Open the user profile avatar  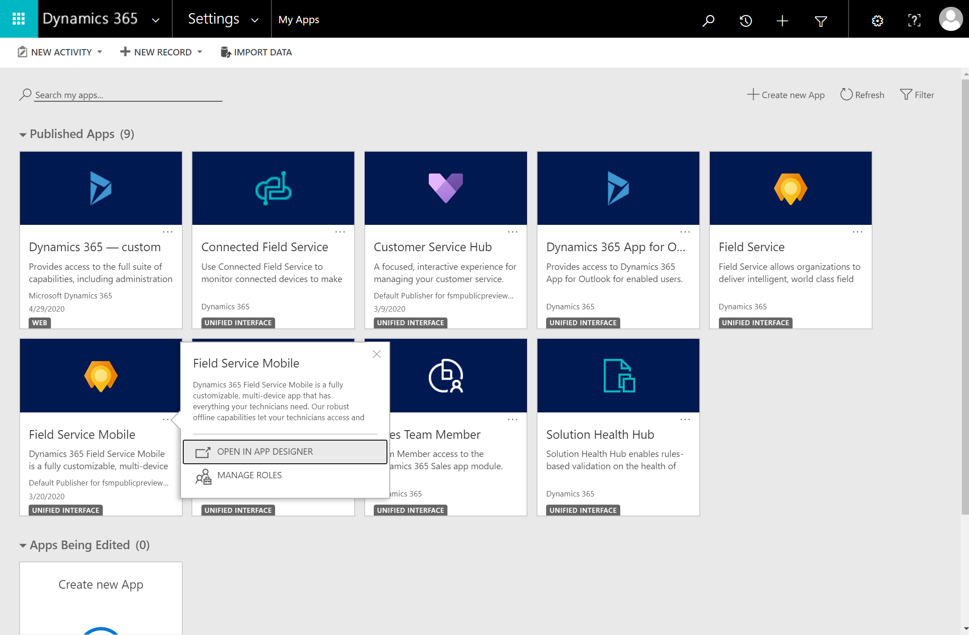tap(951, 19)
